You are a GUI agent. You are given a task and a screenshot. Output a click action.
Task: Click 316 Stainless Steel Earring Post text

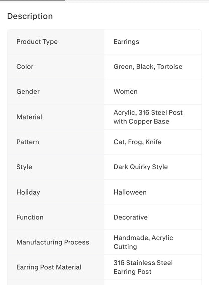click(143, 267)
